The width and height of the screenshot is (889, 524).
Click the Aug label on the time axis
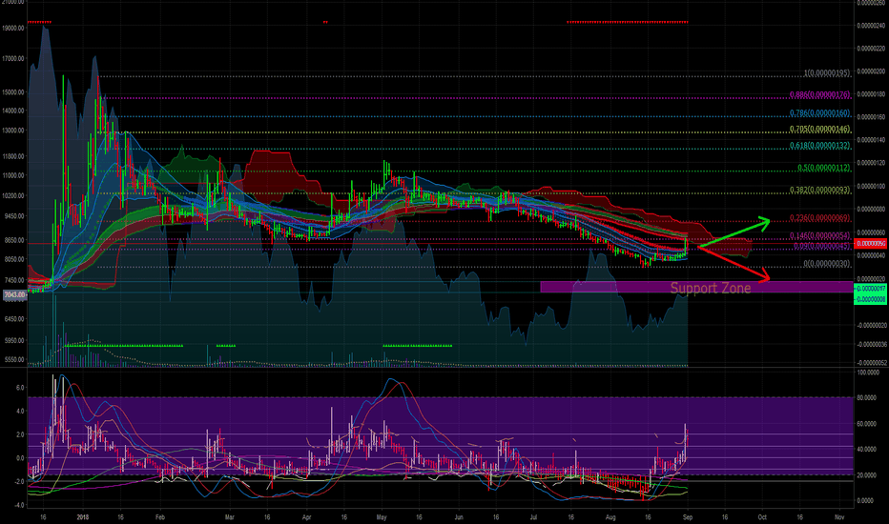610,517
